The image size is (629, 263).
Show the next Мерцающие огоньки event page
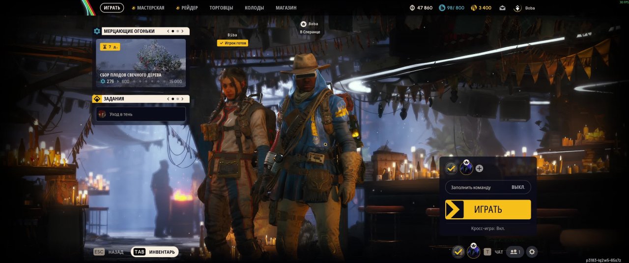pyautogui.click(x=183, y=31)
